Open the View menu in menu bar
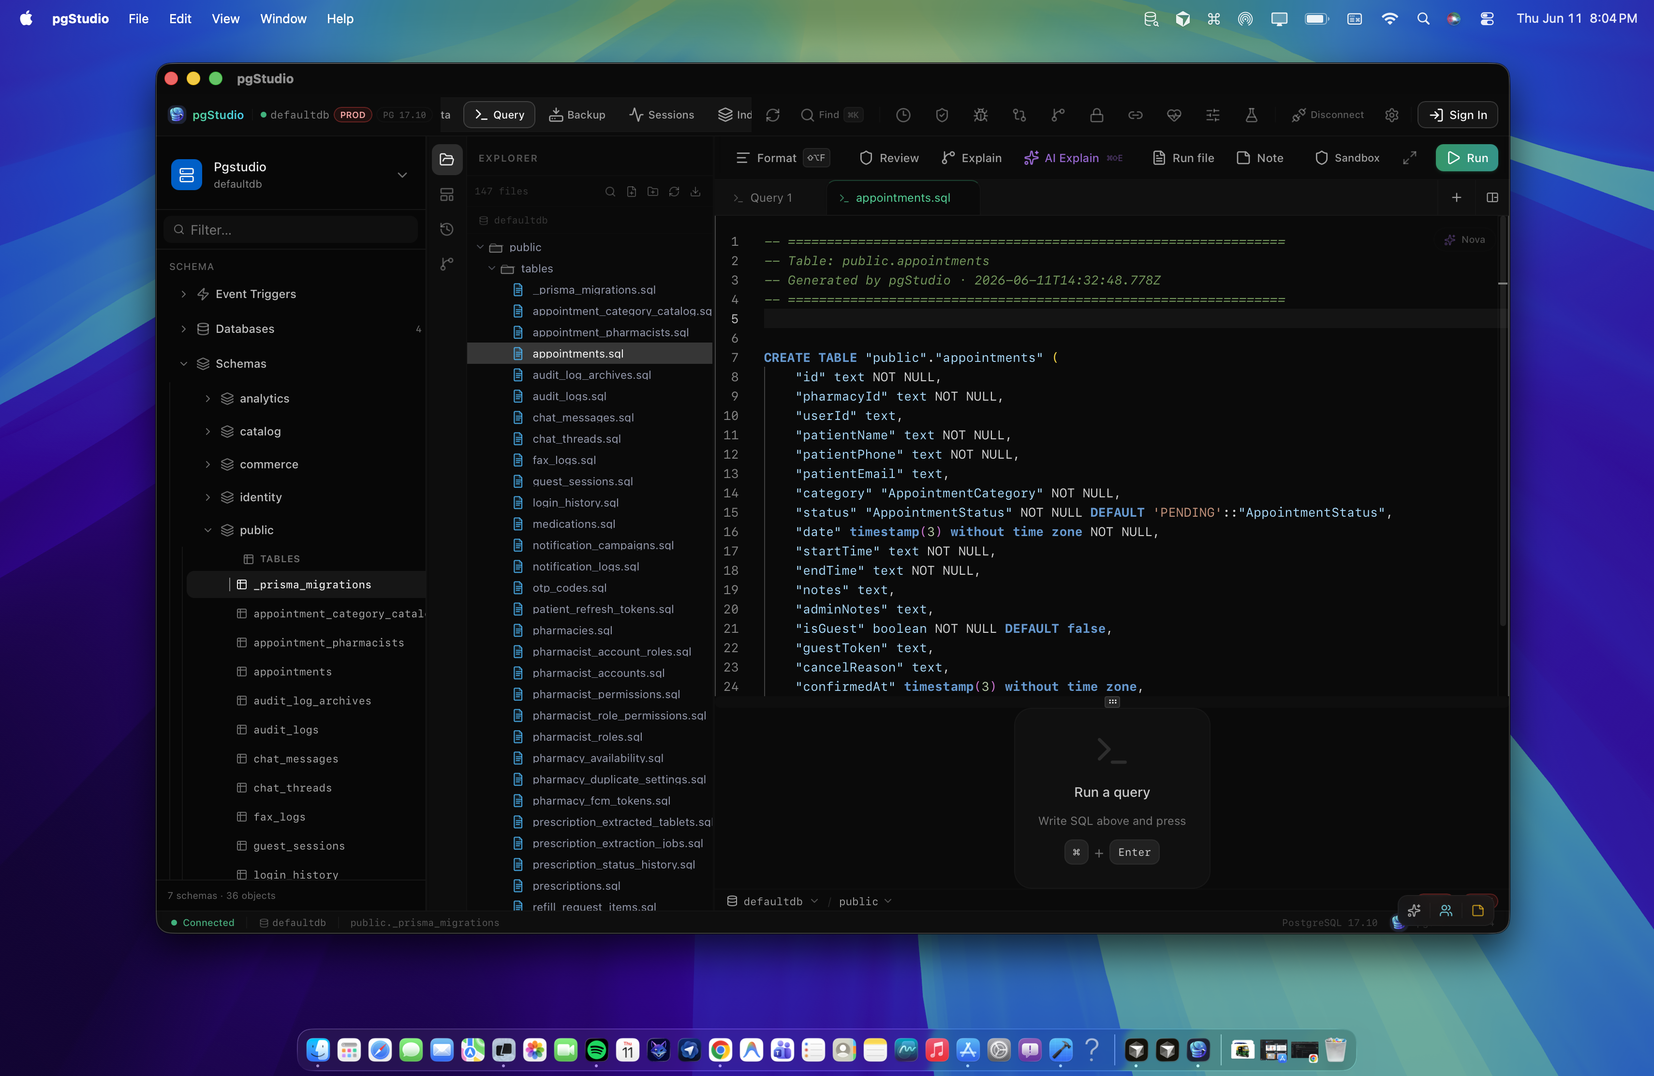Viewport: 1654px width, 1076px height. 225,19
